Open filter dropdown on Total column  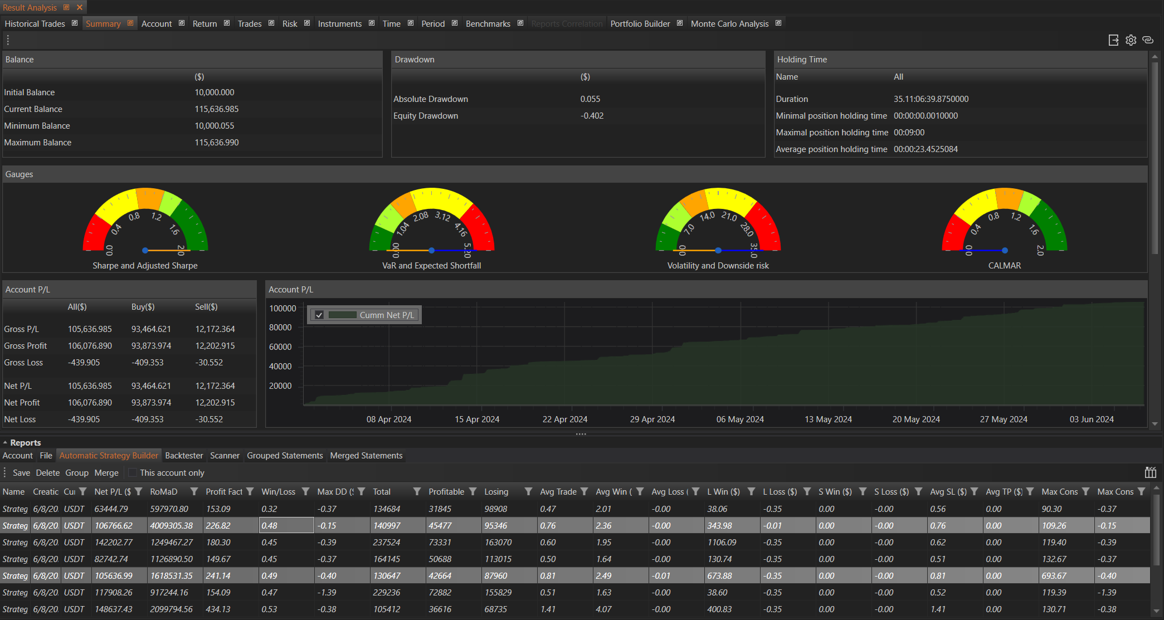tap(417, 491)
